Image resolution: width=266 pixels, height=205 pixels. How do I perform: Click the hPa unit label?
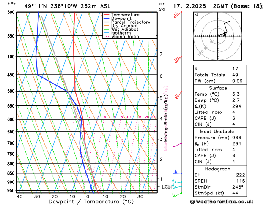(x=12, y=4)
